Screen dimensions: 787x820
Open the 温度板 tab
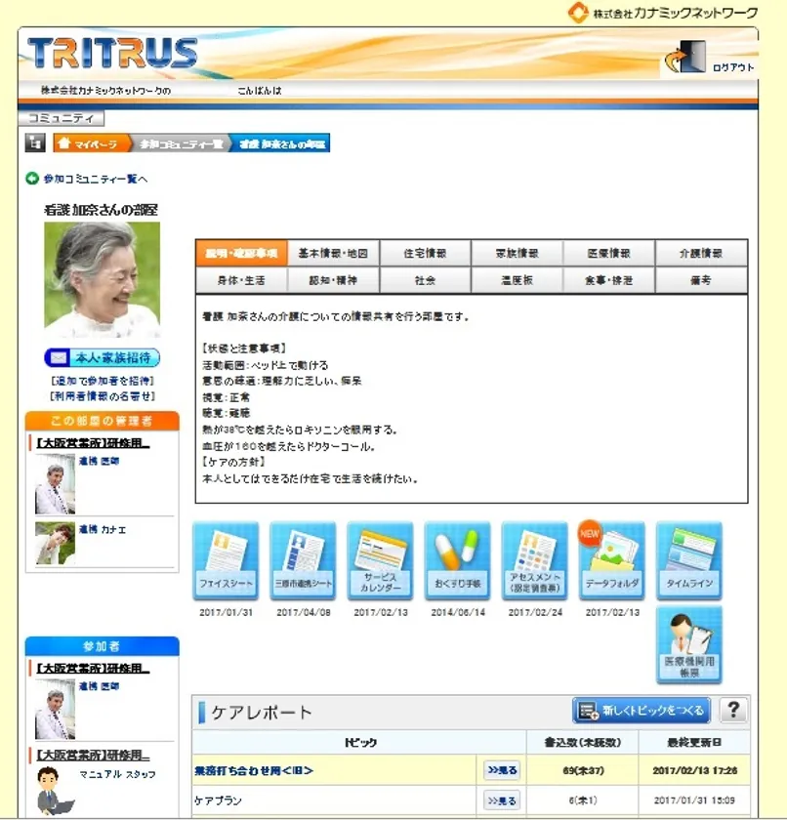tap(518, 280)
